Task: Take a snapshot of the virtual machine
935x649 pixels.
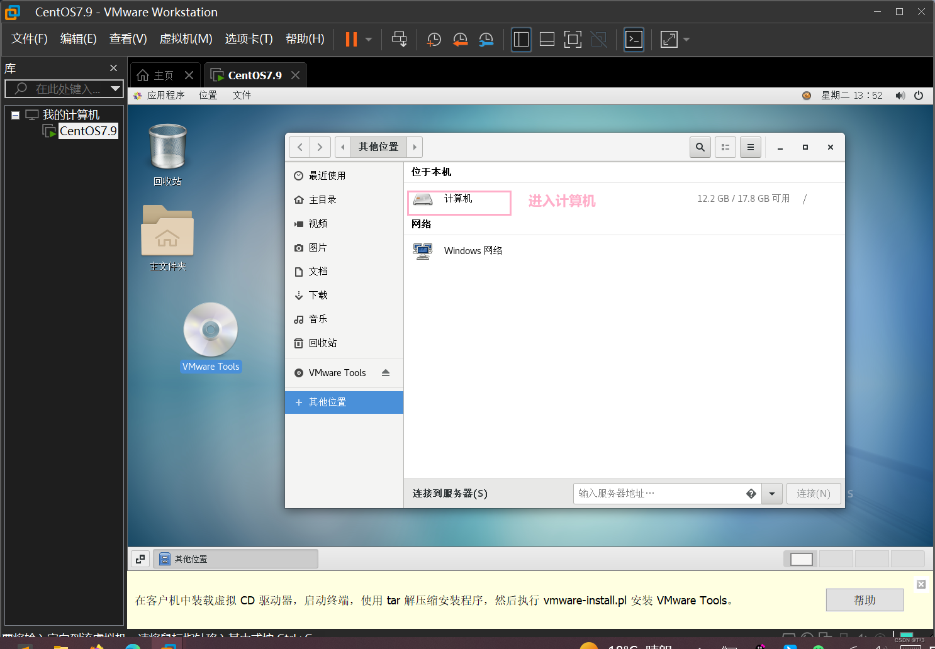Action: (x=434, y=39)
